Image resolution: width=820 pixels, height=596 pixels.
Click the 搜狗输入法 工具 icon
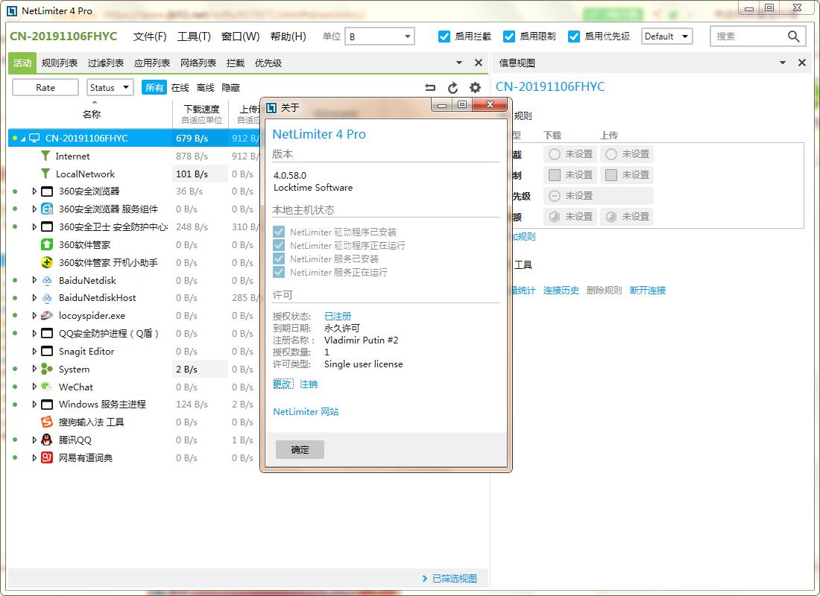pyautogui.click(x=48, y=422)
